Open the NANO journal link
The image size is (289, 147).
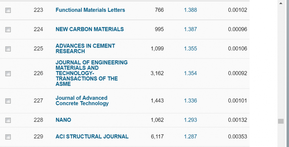[63, 120]
